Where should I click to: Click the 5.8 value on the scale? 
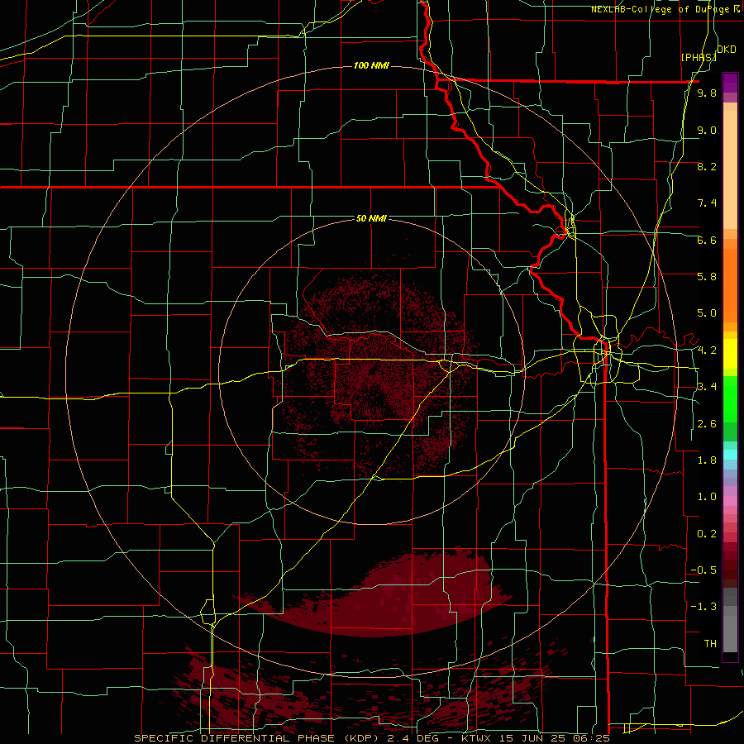[x=707, y=277]
